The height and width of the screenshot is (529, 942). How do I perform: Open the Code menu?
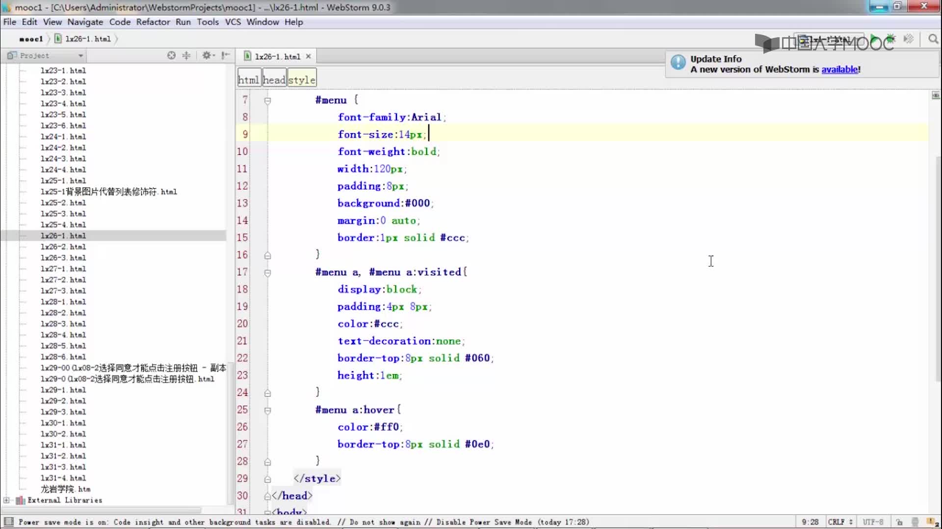coord(120,22)
